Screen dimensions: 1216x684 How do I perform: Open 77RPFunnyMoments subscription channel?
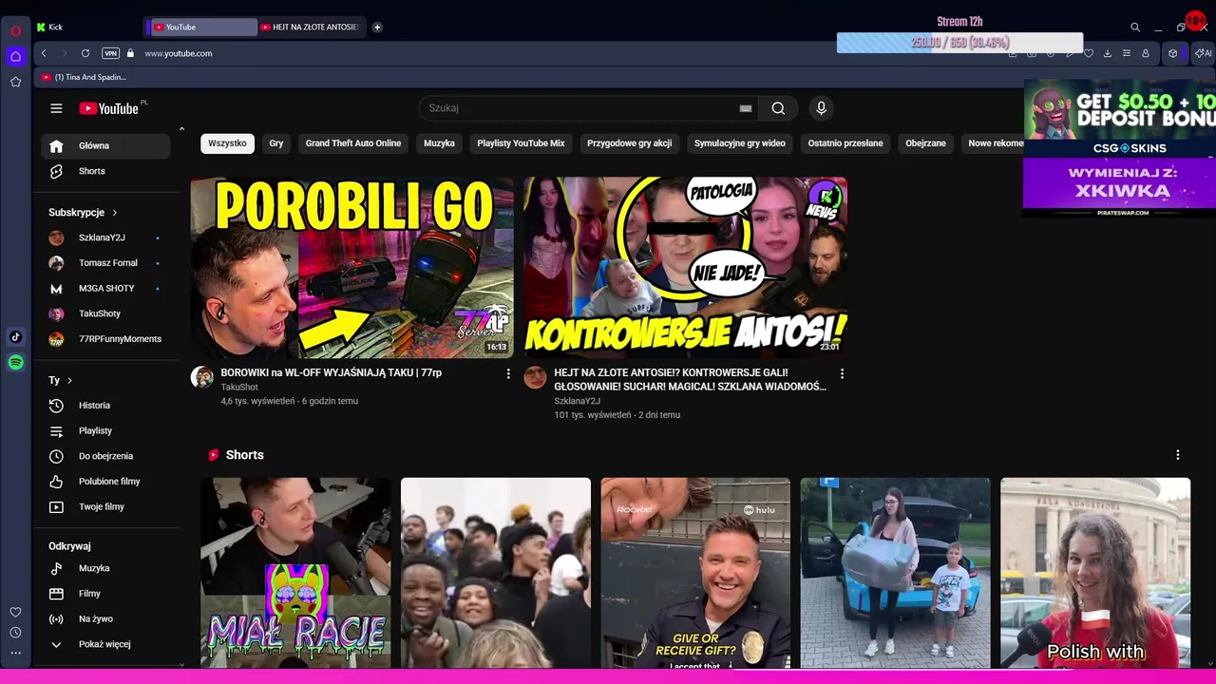[x=105, y=339]
